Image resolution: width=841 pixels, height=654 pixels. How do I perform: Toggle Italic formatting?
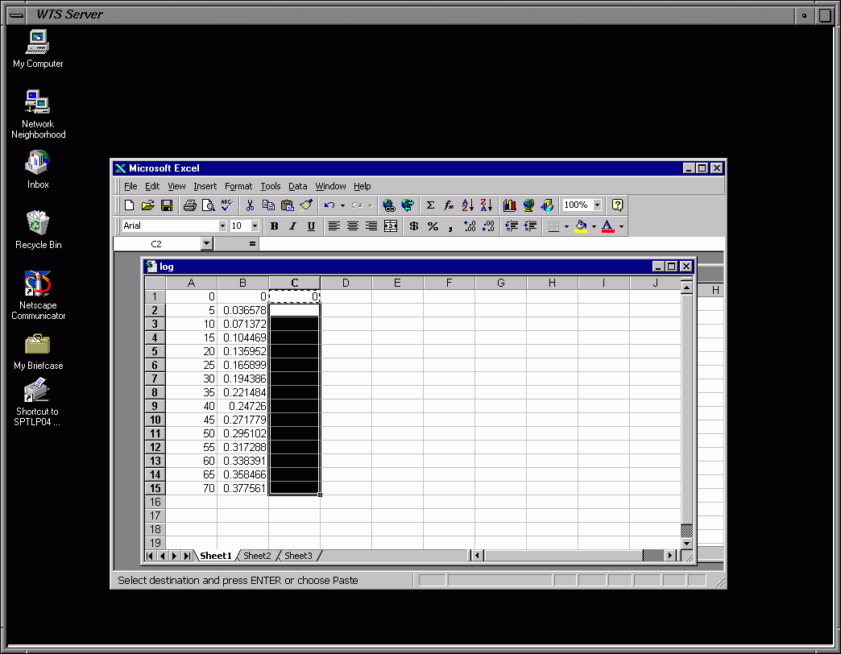point(292,226)
